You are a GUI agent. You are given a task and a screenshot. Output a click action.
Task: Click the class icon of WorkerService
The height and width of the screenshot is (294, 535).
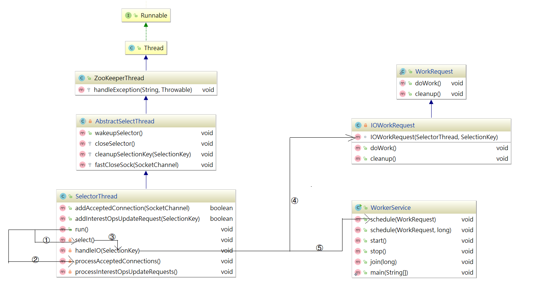358,208
